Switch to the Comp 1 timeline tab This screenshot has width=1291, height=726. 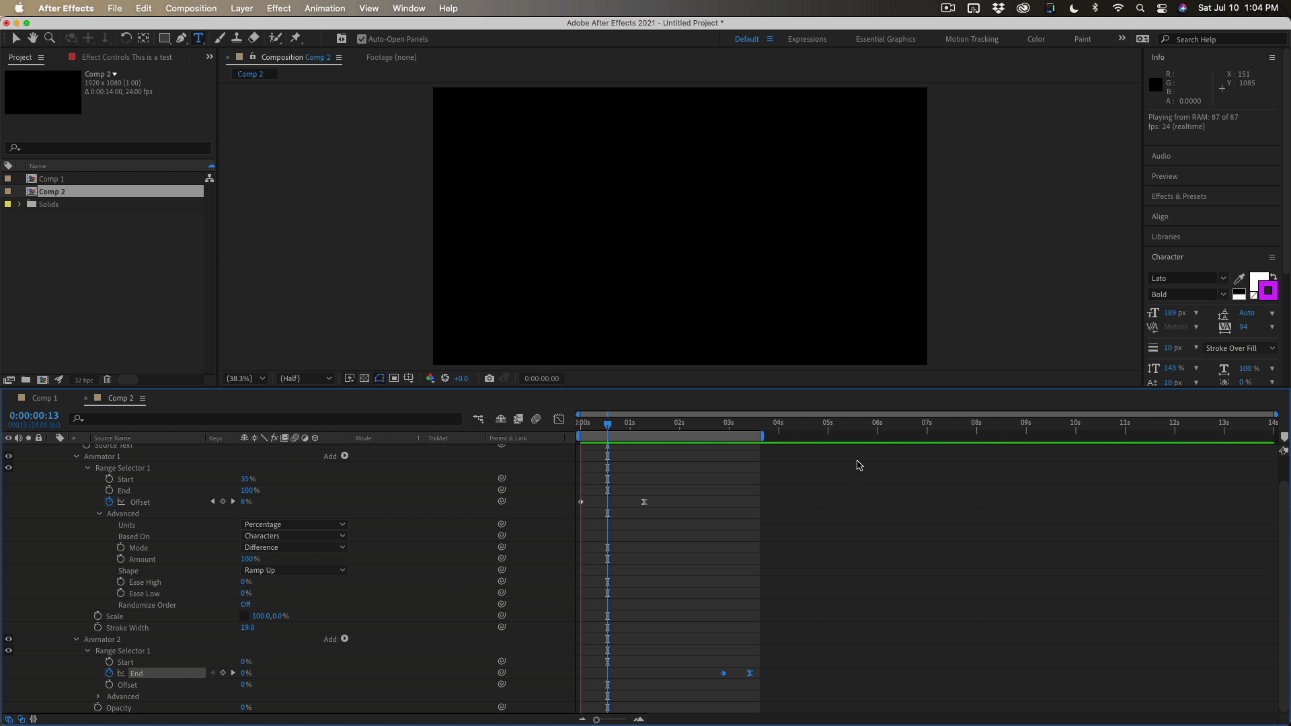click(44, 398)
